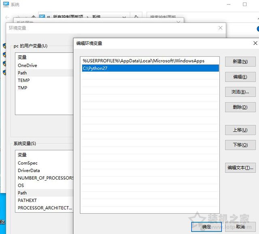Click the 新建(N) button

(240, 62)
